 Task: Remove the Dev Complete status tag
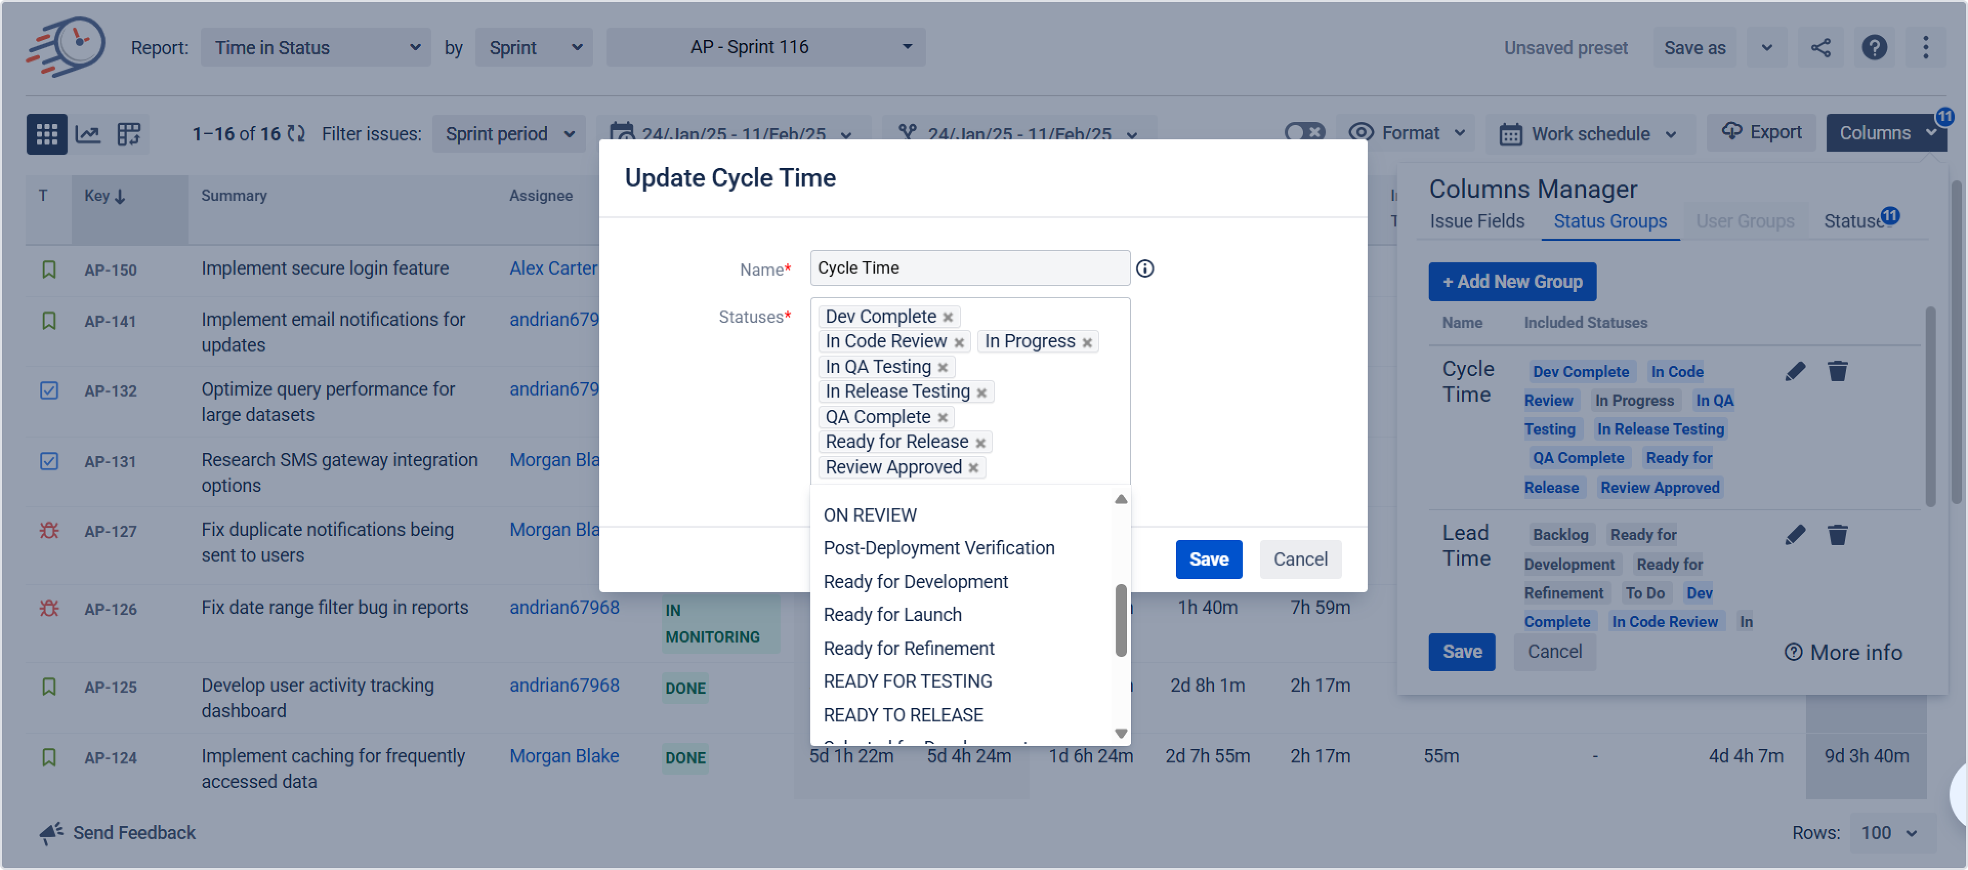click(x=947, y=317)
